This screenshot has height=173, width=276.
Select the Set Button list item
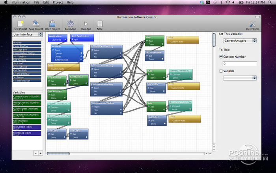(27, 77)
